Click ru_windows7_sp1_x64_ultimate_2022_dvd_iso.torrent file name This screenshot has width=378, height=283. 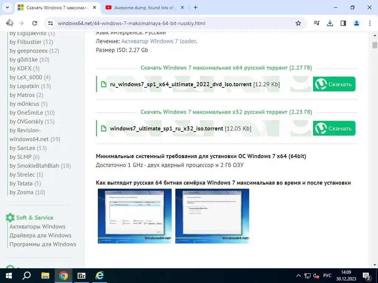(181, 84)
